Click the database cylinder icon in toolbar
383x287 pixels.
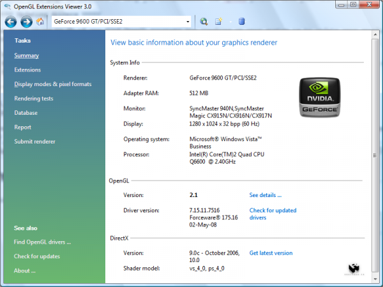click(241, 22)
